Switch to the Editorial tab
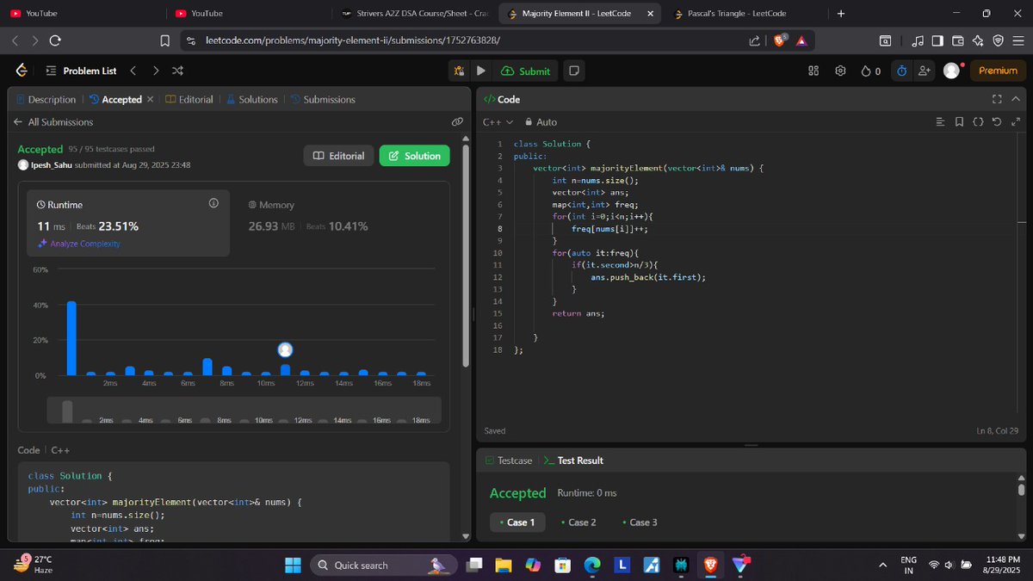This screenshot has width=1033, height=581. (x=190, y=99)
